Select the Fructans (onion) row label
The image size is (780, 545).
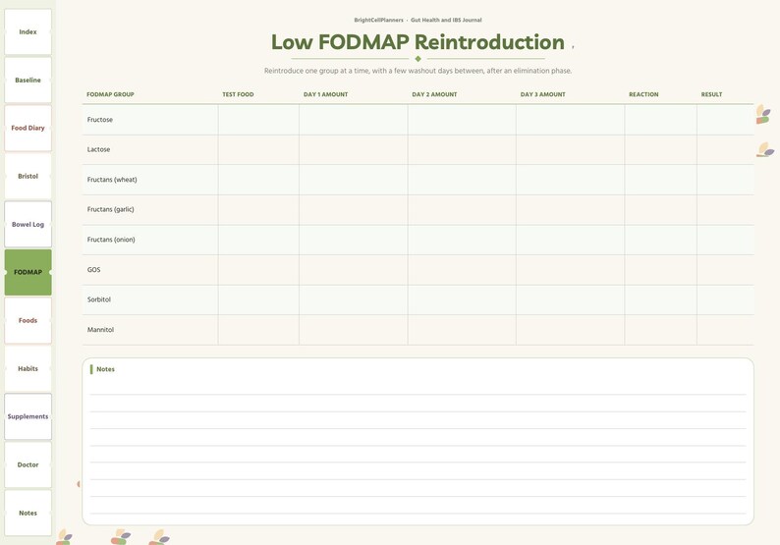(111, 240)
